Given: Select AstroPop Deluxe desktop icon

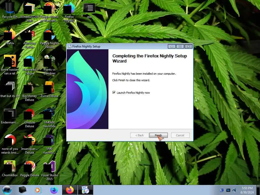Looking at the screenshot, I should [29, 39].
